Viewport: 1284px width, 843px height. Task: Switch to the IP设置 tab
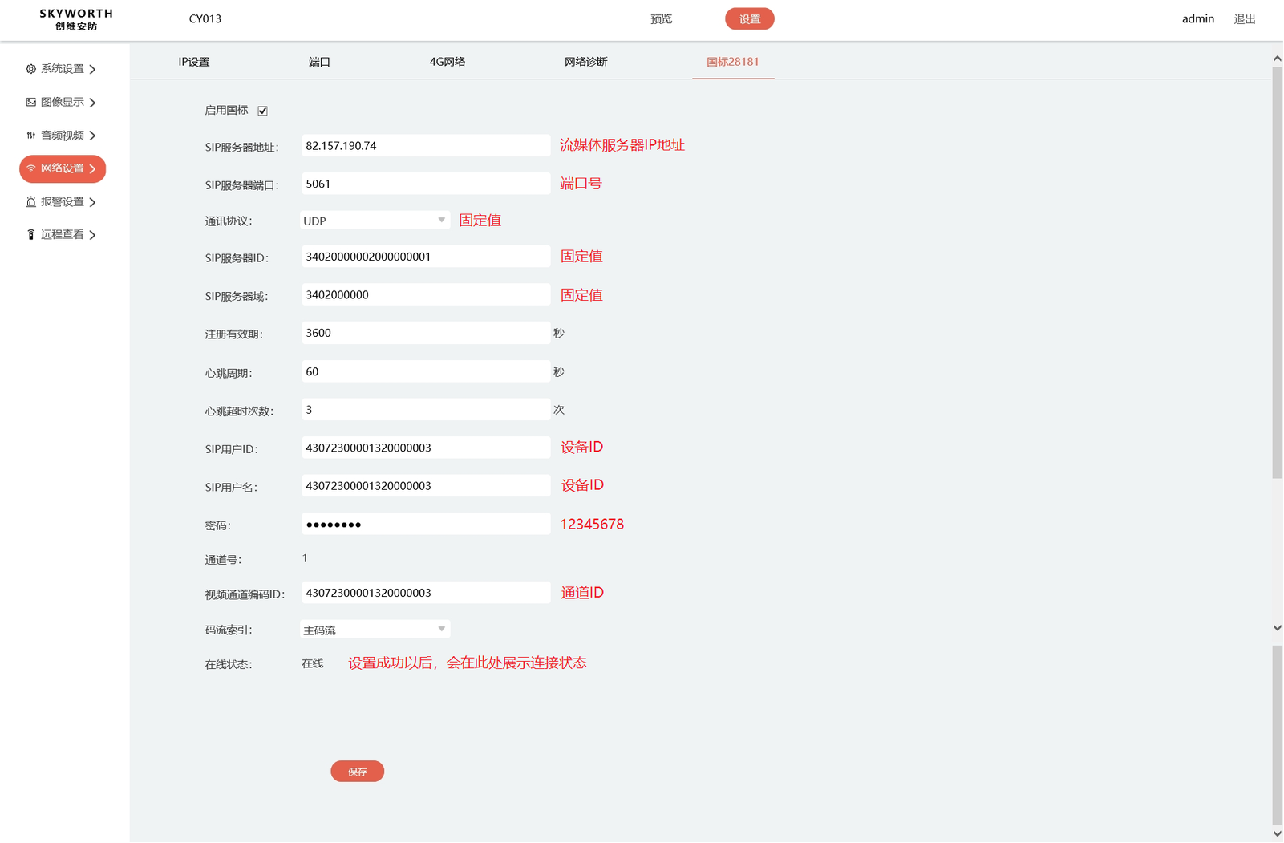tap(193, 62)
